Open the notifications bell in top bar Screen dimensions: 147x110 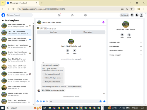pyautogui.click(x=137, y=15)
